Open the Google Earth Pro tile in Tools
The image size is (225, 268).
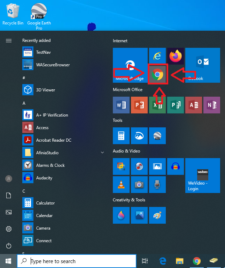(x=157, y=136)
